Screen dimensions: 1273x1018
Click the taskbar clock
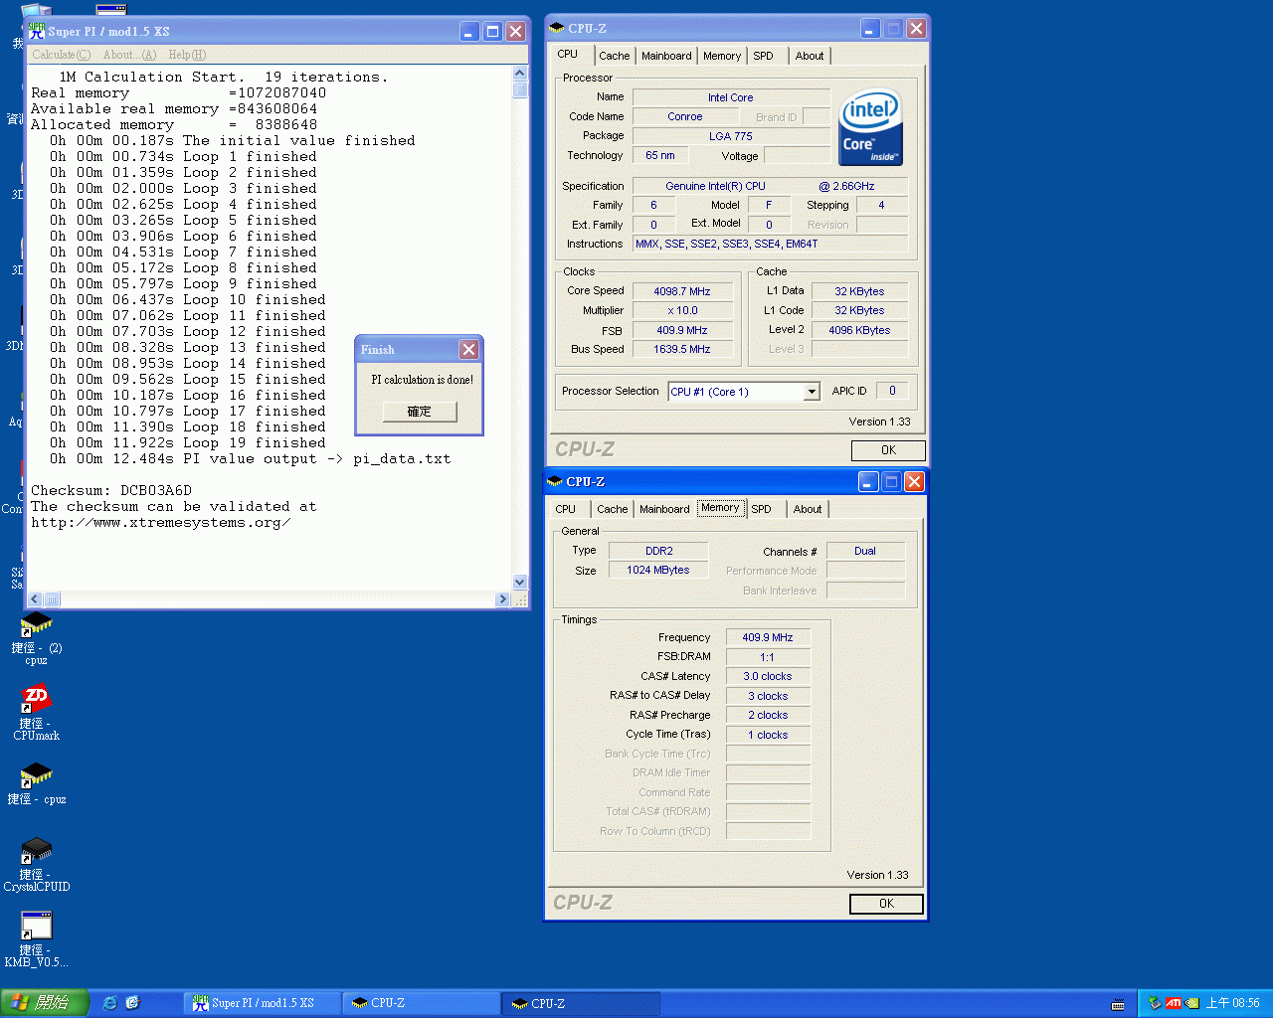click(x=1232, y=1004)
